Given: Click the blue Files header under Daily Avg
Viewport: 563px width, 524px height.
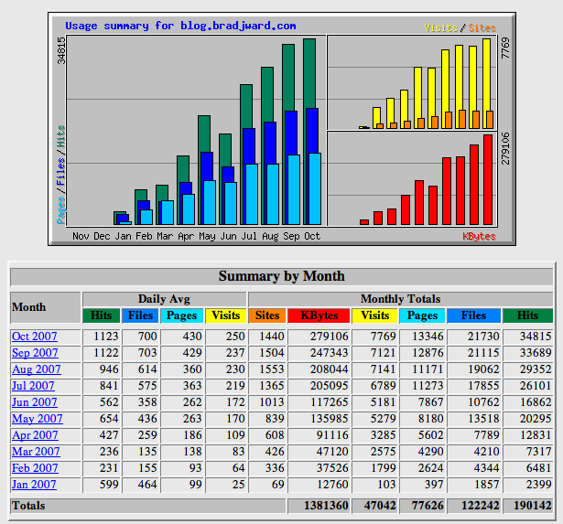Looking at the screenshot, I should pyautogui.click(x=141, y=315).
